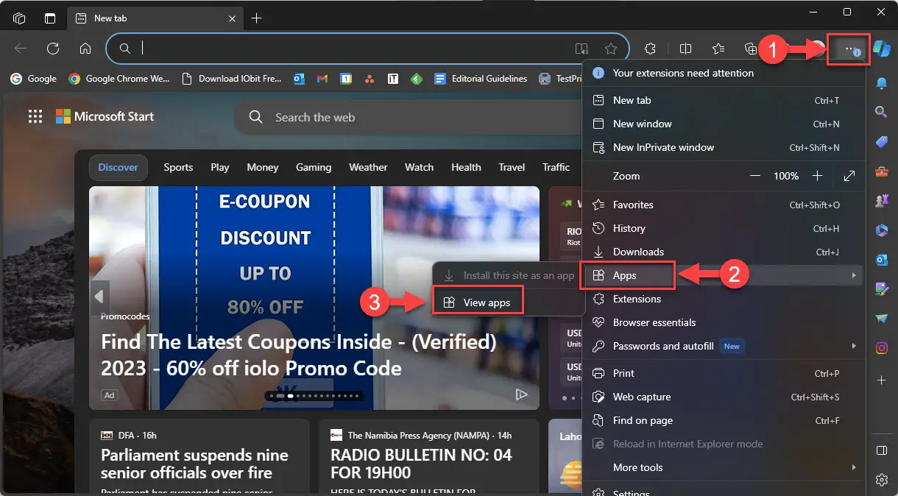This screenshot has width=898, height=496.
Task: Open Outlook icon in sidebar
Action: [x=881, y=260]
